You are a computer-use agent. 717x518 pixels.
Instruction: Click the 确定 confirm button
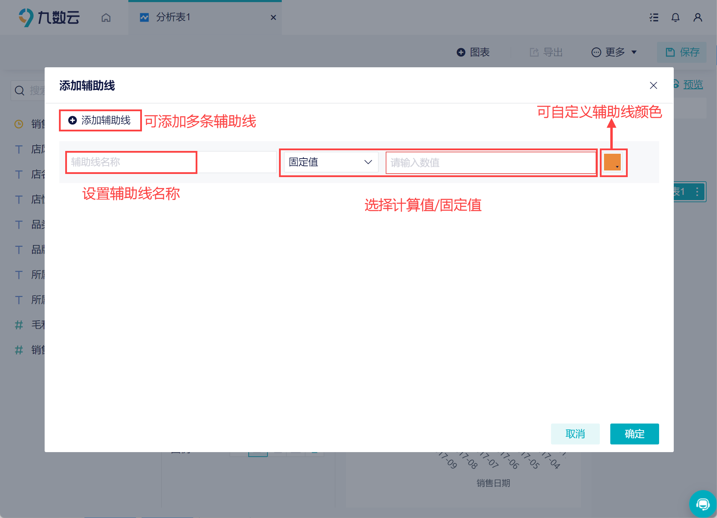click(634, 434)
